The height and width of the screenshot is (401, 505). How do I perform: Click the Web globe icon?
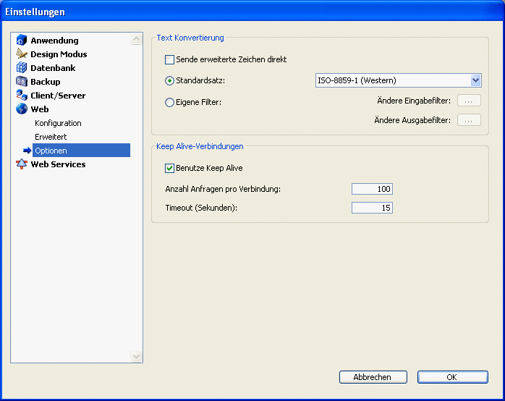pyautogui.click(x=22, y=109)
